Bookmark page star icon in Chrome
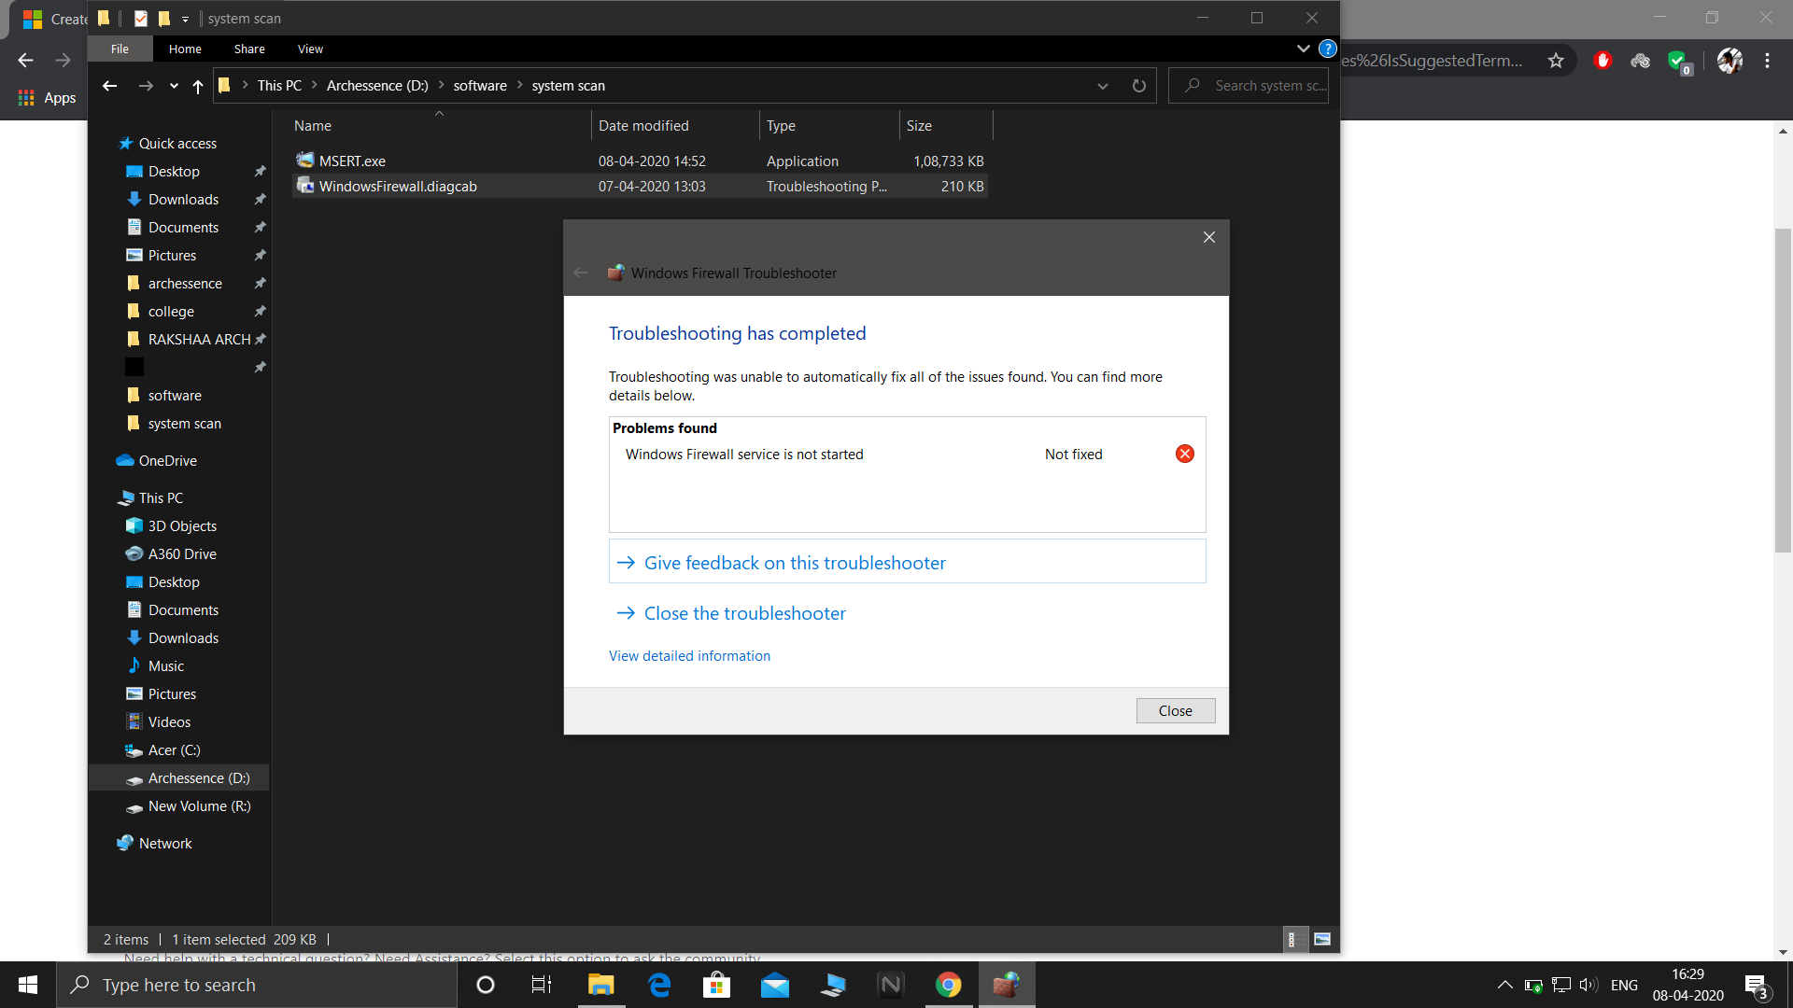 [1556, 61]
